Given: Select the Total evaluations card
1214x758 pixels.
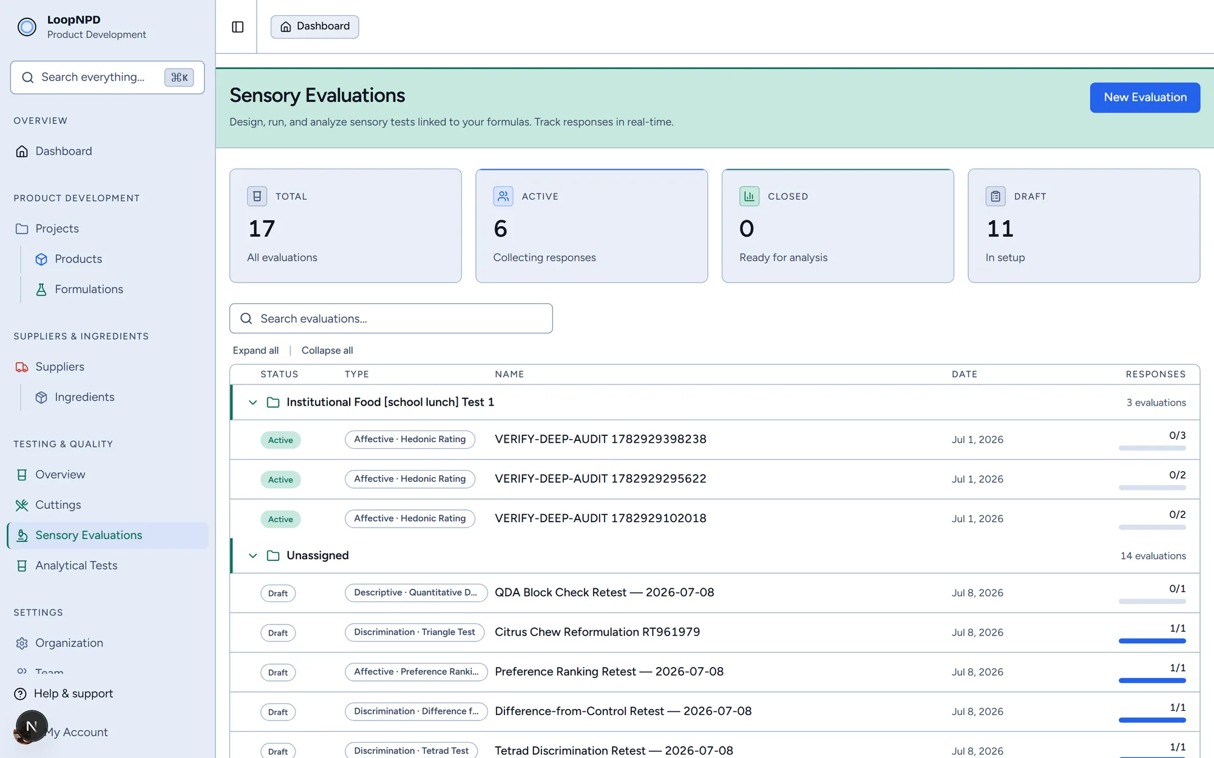Looking at the screenshot, I should 345,226.
